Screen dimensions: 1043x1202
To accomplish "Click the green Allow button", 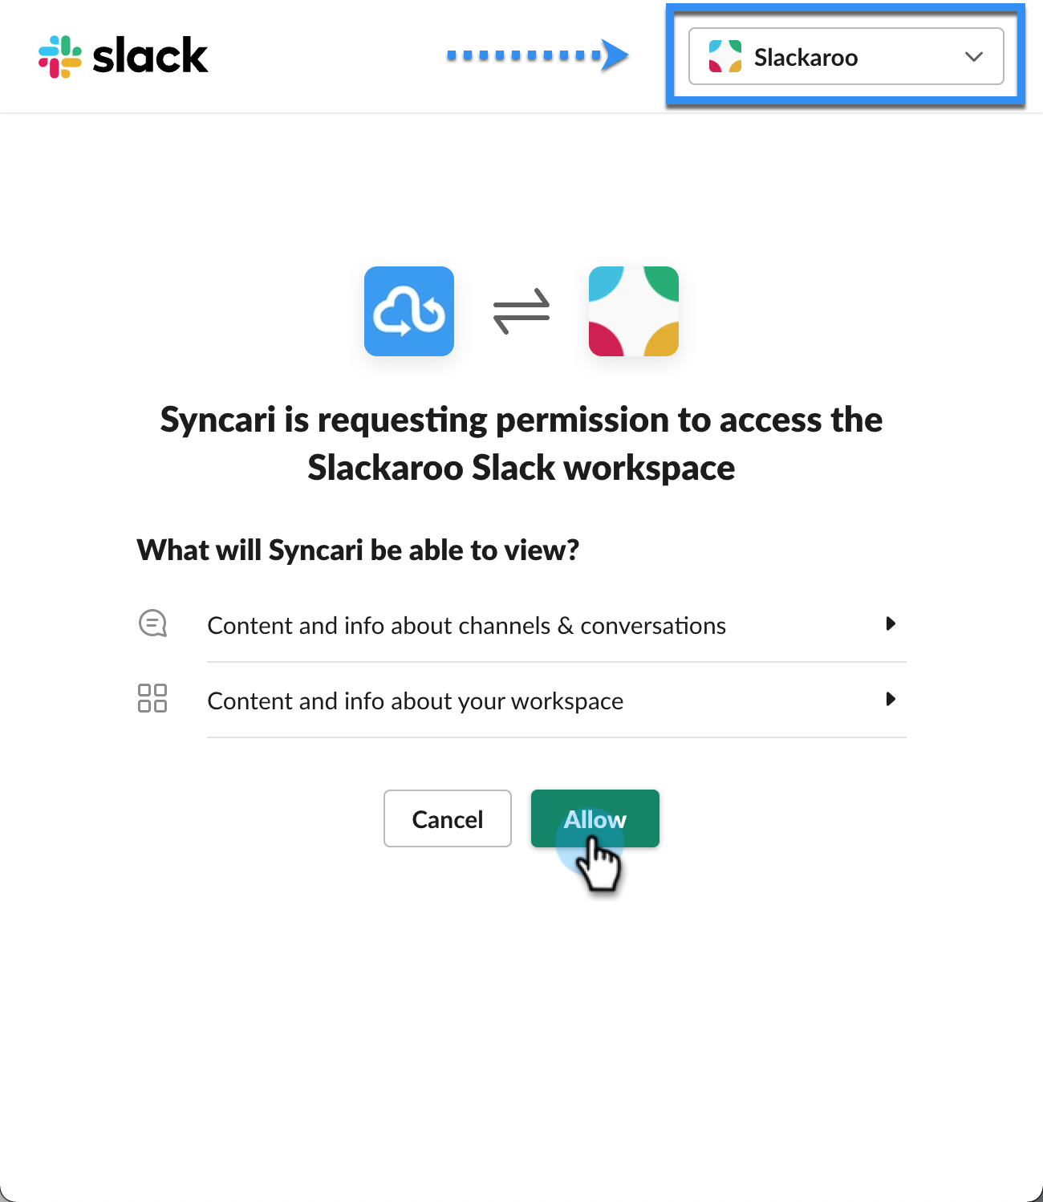I will pyautogui.click(x=595, y=818).
